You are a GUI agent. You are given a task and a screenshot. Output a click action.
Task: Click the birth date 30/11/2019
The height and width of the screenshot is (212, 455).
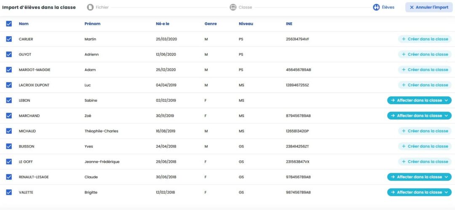(x=166, y=116)
